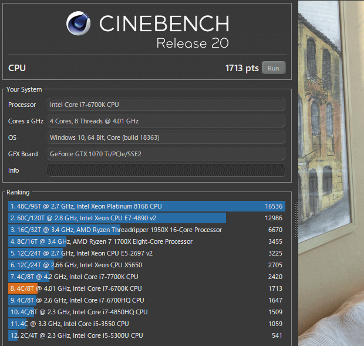Select the Xeon E5-2697 v2 ranking entry
This screenshot has height=346, width=364.
tap(146, 253)
